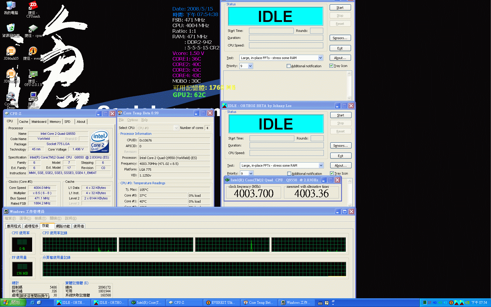
Task: Click Exit button in lower ORTHOS
Action: pyautogui.click(x=341, y=156)
